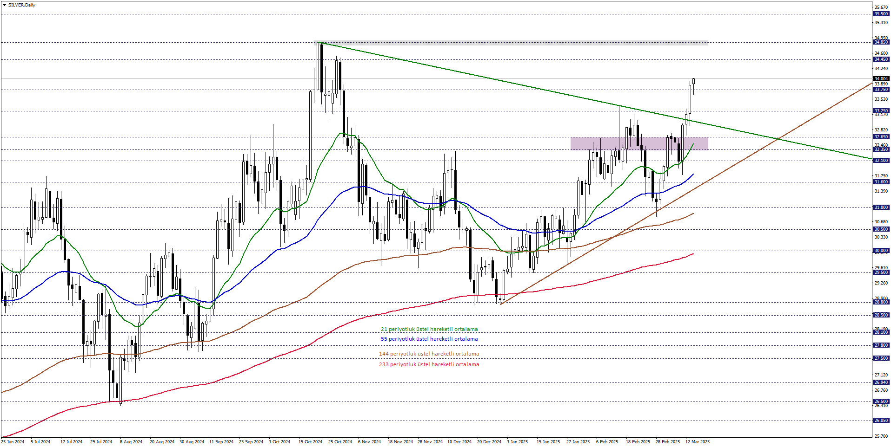
Task: Click the 3 Jan 2025 date label
Action: 517,442
